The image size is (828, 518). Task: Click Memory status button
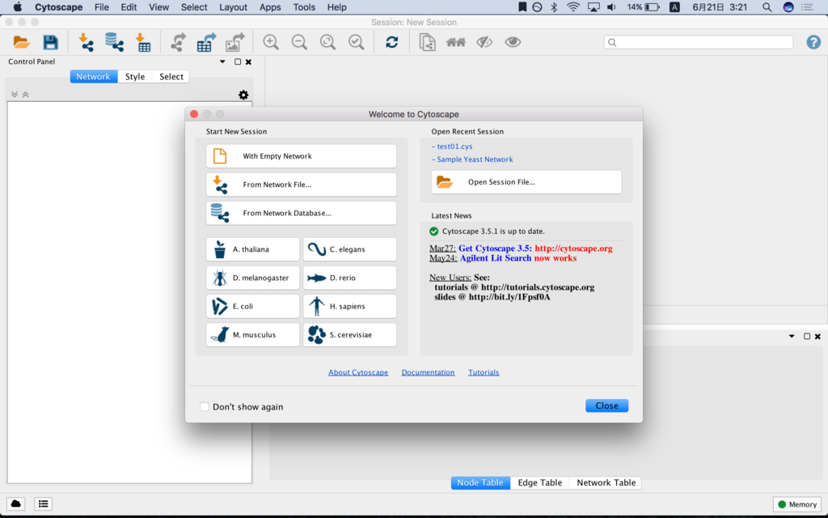coord(797,504)
